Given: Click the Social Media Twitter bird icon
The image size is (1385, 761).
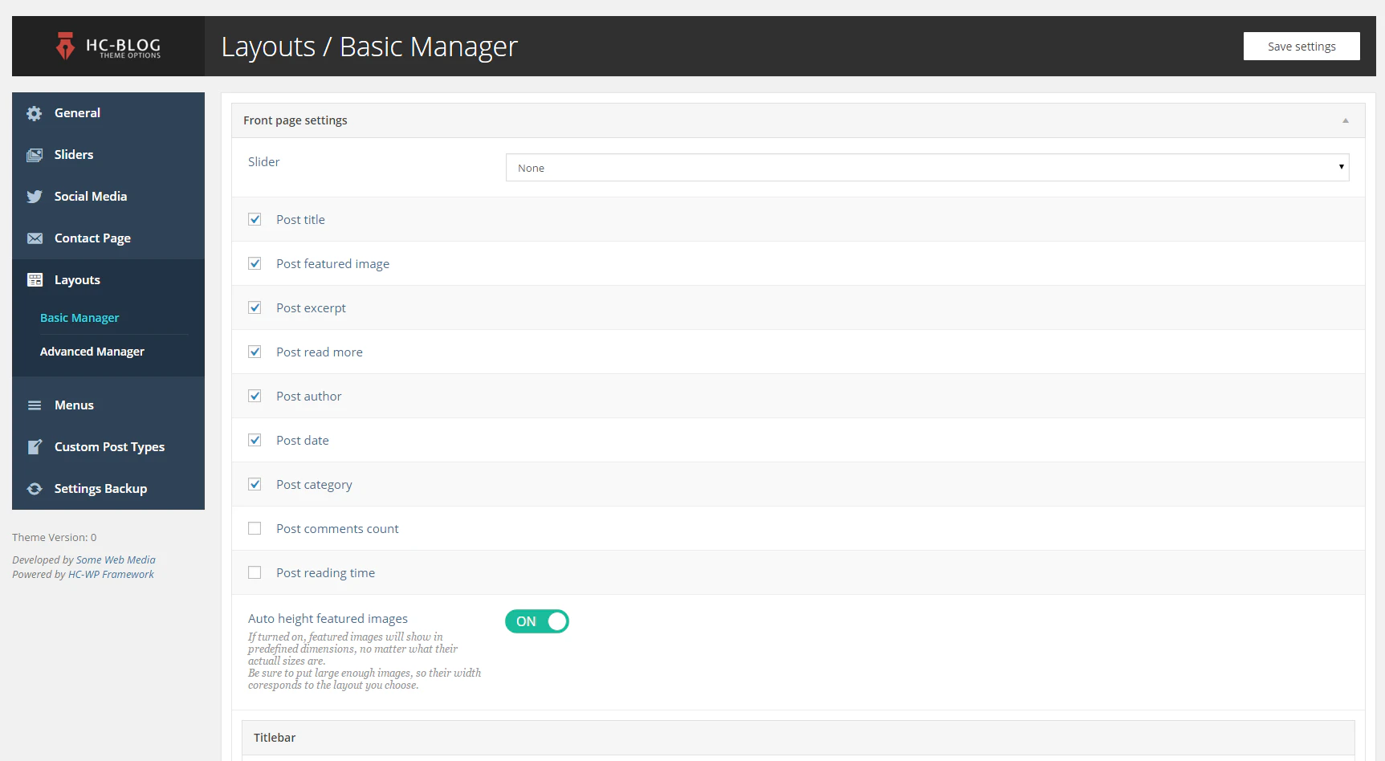Looking at the screenshot, I should coord(35,197).
